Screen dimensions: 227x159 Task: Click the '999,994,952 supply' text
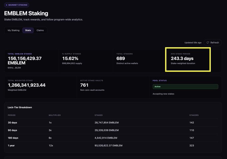pos(72,63)
